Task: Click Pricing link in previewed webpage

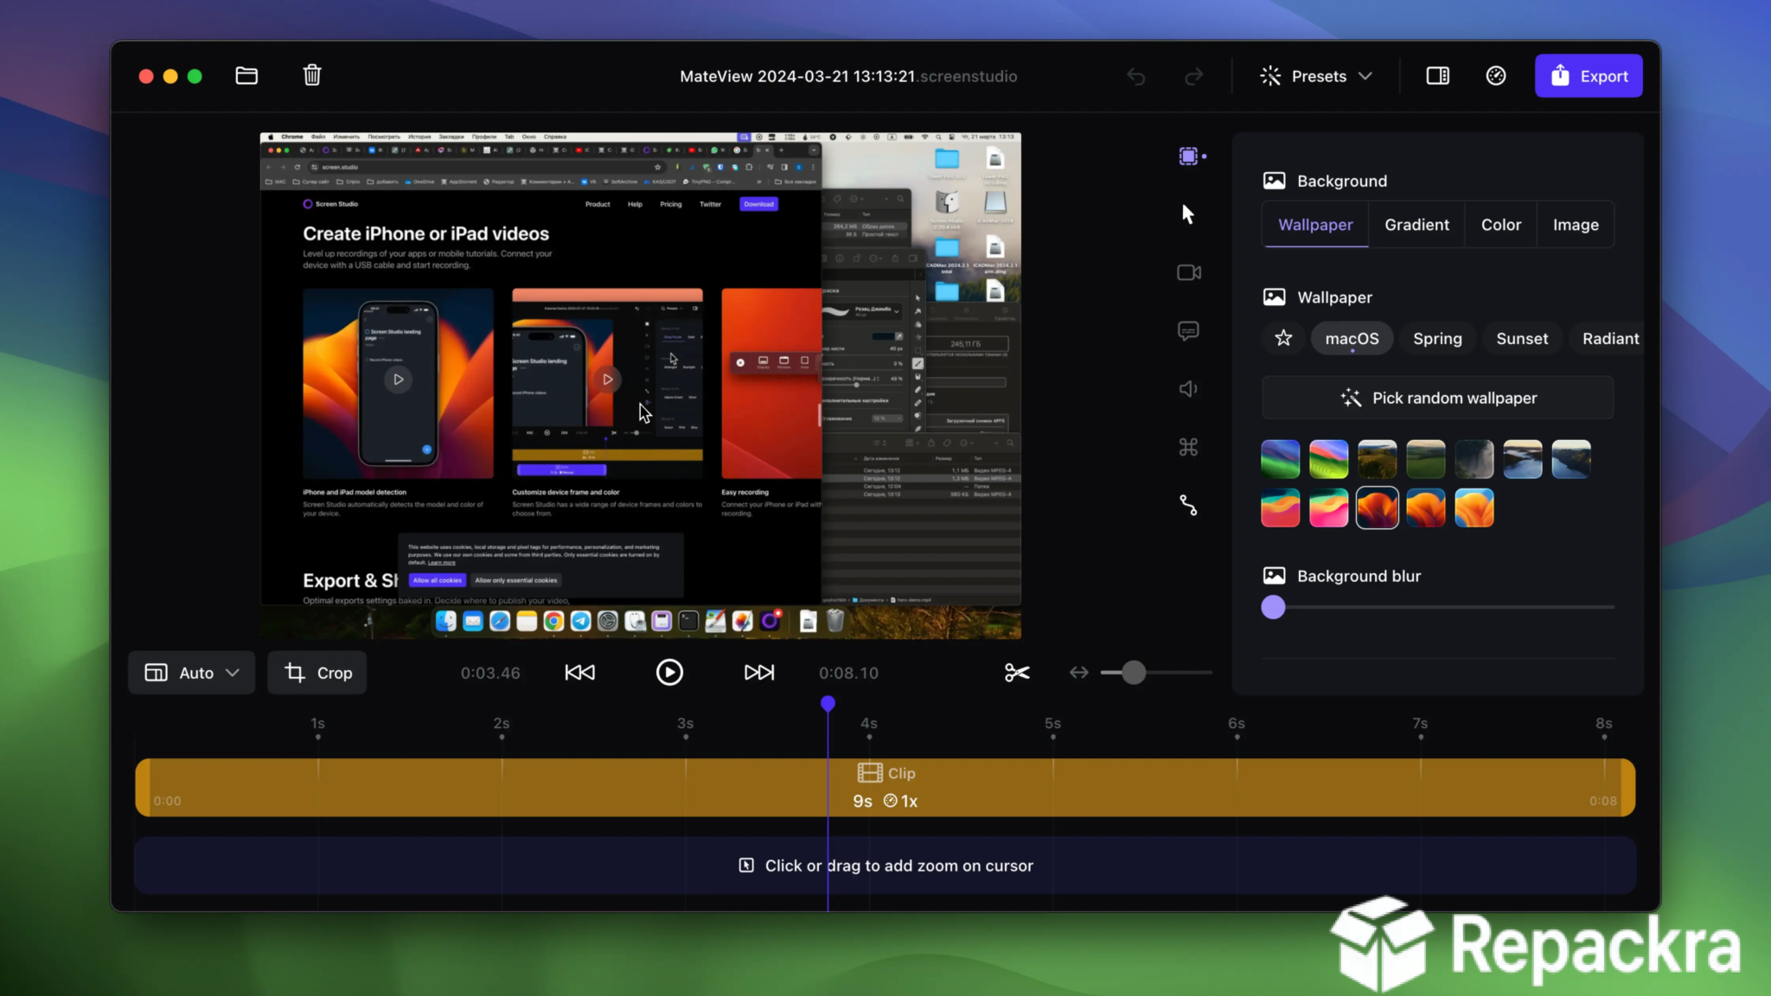Action: coord(670,204)
